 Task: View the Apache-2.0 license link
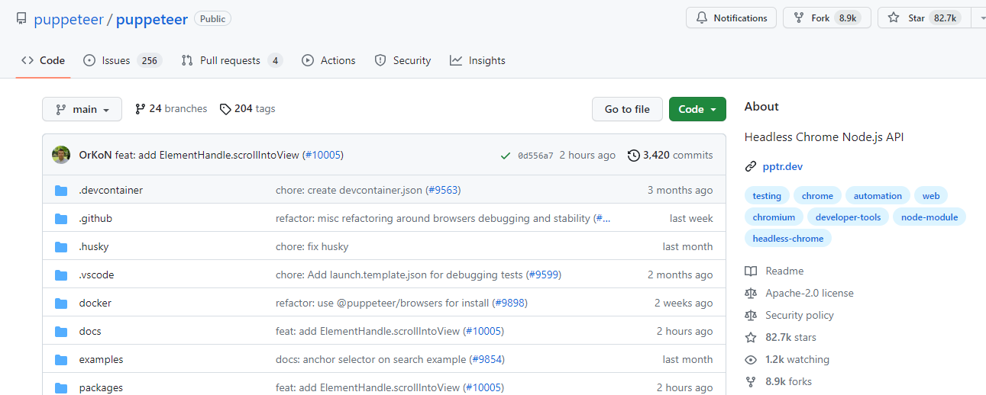[x=799, y=294]
